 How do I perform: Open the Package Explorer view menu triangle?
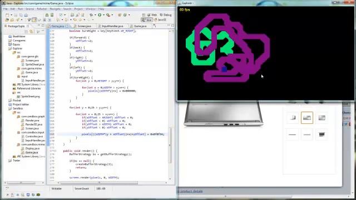[x=38, y=32]
